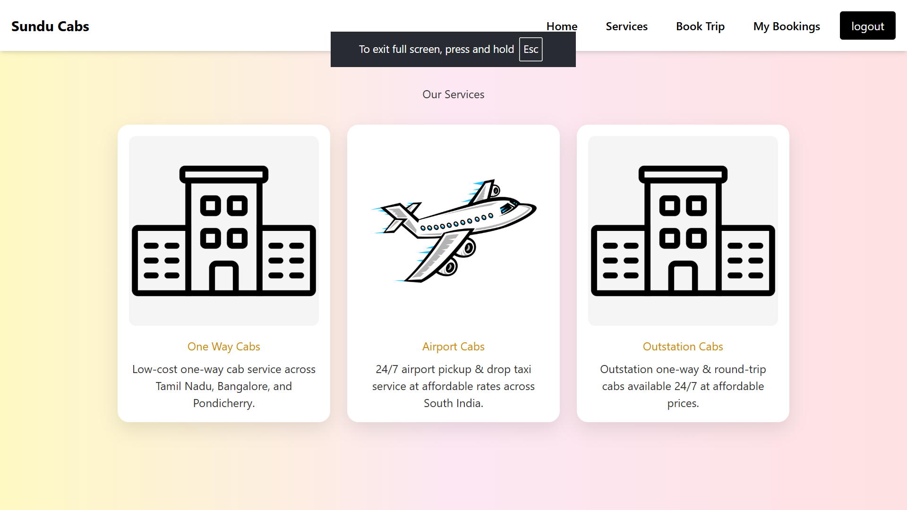Click the grey image panel in One Way card
The width and height of the screenshot is (907, 510).
click(x=223, y=312)
